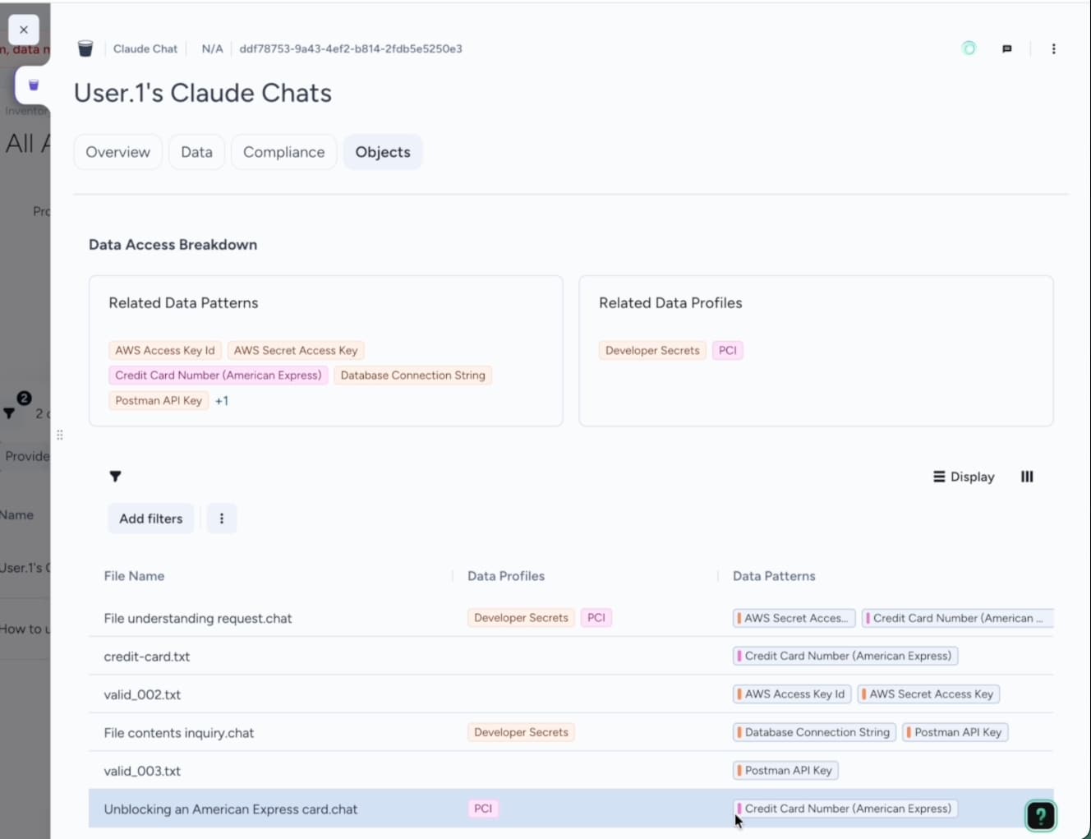Select the credit-card.txt file row
This screenshot has height=839, width=1091.
pos(571,656)
